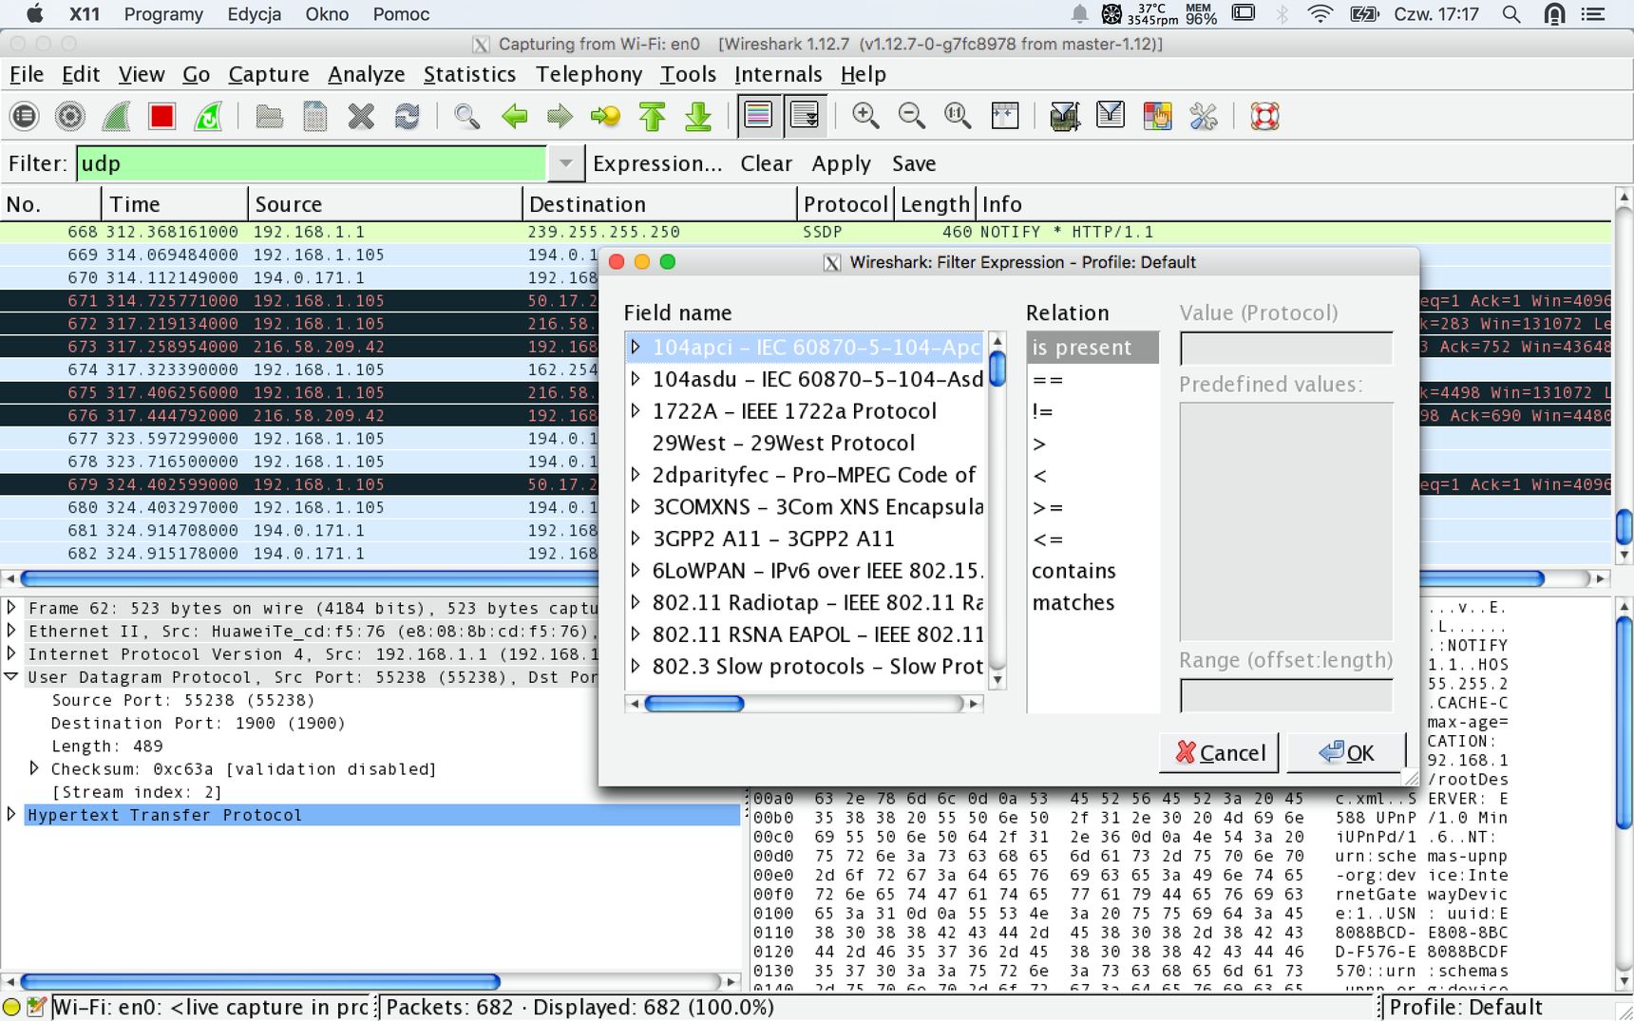Open the Telephony menu
The image size is (1634, 1021).
(x=589, y=74)
